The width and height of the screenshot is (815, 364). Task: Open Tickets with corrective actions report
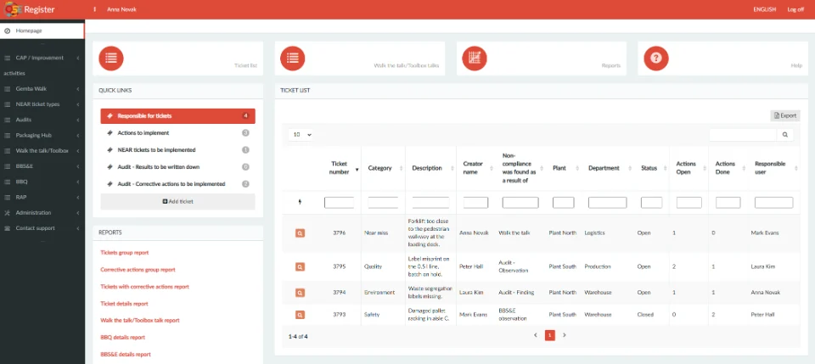[x=144, y=287]
